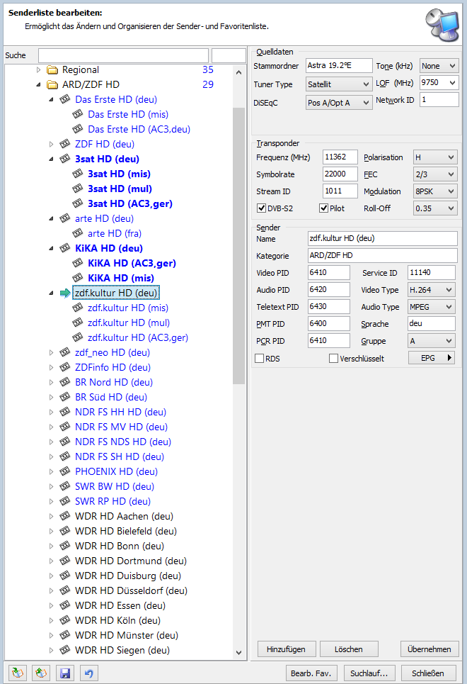467x684 pixels.
Task: Click the channel icon beside zdf_neo HD (deu)
Action: (65, 352)
